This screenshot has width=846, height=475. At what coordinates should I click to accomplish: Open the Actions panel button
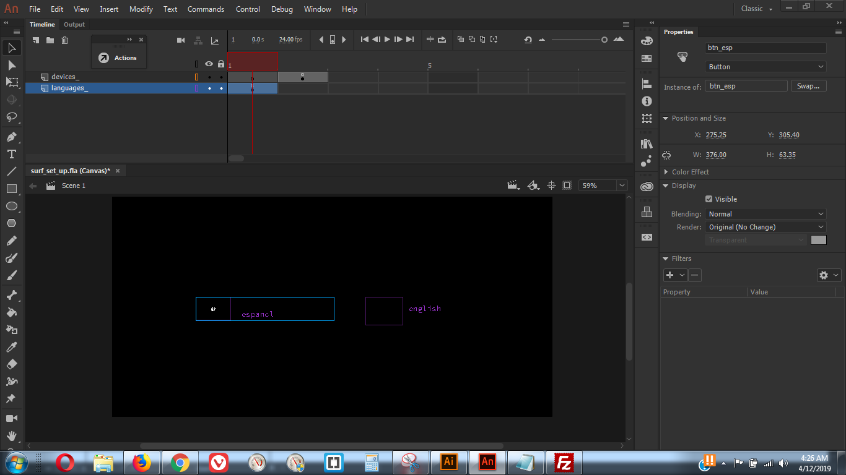tap(118, 58)
